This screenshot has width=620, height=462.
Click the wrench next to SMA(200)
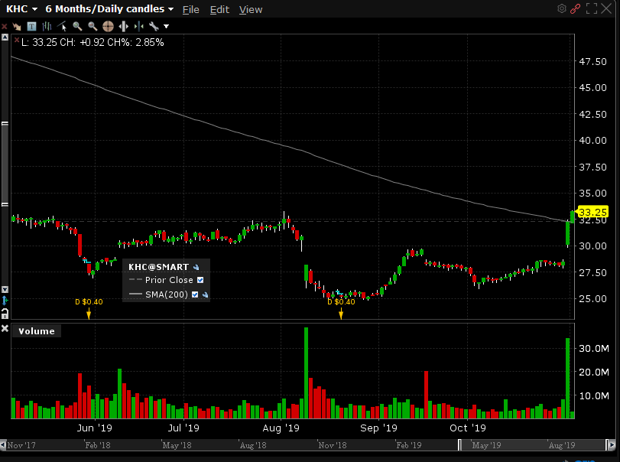tap(205, 294)
